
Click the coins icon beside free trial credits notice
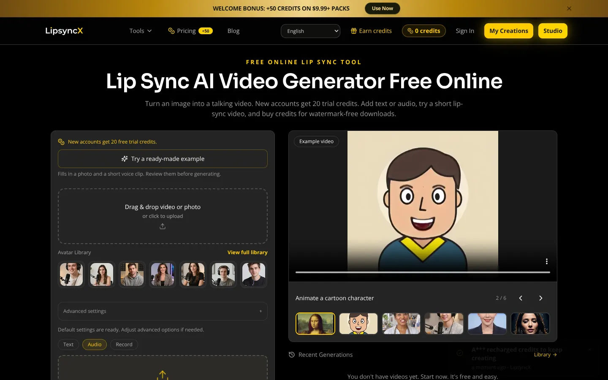point(61,142)
